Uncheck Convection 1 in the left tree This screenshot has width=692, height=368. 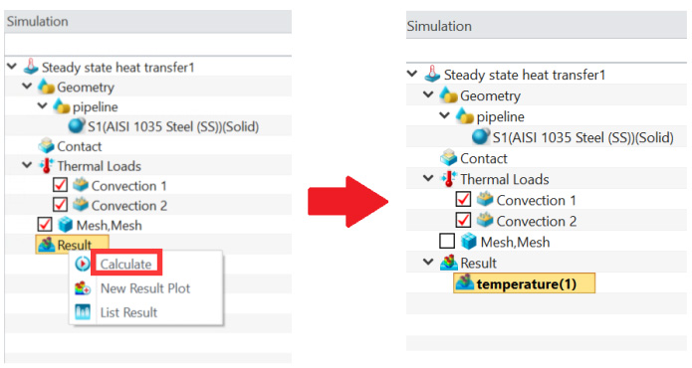click(x=60, y=185)
